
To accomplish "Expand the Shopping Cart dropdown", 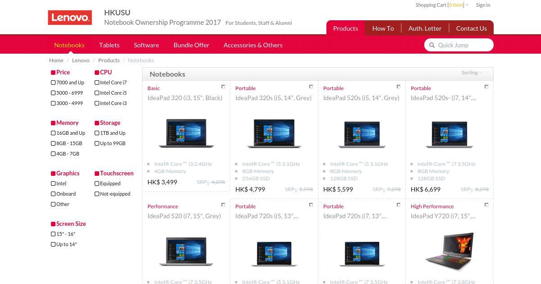I will (442, 5).
